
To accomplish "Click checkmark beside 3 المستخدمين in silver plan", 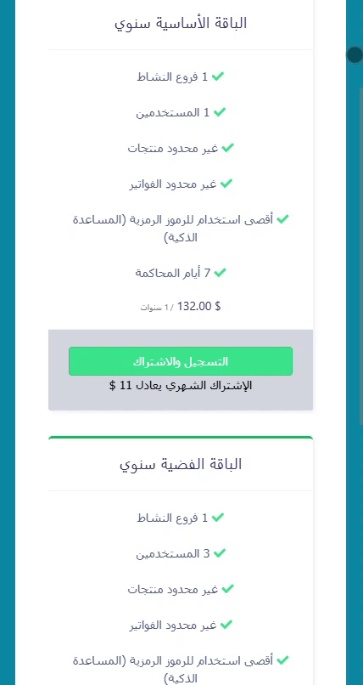I will [220, 553].
